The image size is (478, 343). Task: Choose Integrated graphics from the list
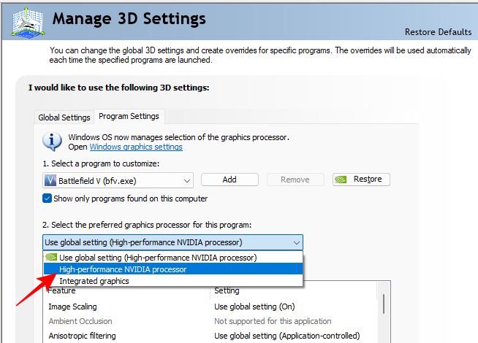click(x=94, y=281)
